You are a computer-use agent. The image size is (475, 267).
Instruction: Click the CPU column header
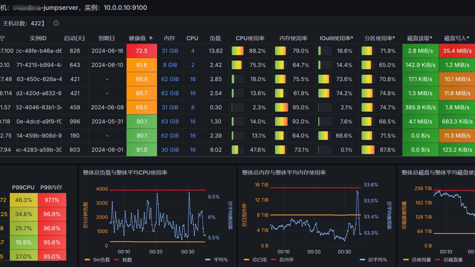[192, 38]
